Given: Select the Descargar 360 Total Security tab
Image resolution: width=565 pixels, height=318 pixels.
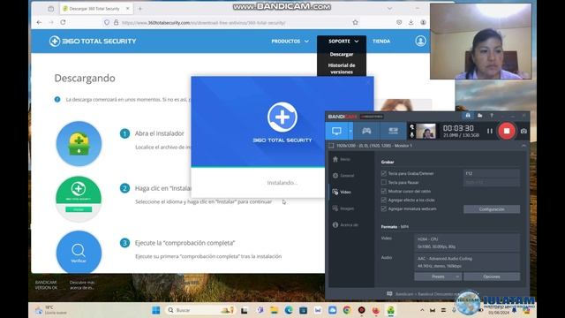Looking at the screenshot, I should point(96,8).
